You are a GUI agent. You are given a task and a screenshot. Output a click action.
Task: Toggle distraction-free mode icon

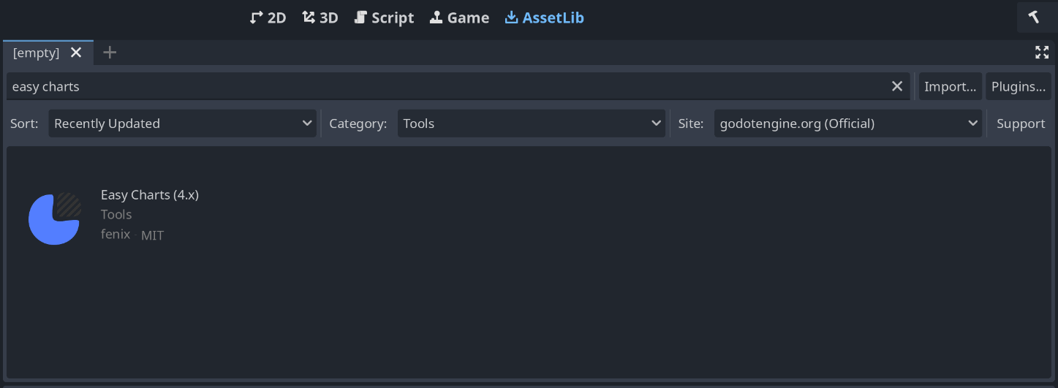[x=1042, y=53]
